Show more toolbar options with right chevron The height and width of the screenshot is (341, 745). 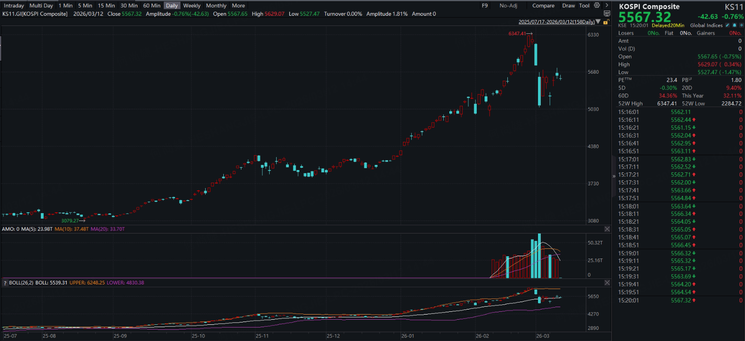click(x=607, y=6)
